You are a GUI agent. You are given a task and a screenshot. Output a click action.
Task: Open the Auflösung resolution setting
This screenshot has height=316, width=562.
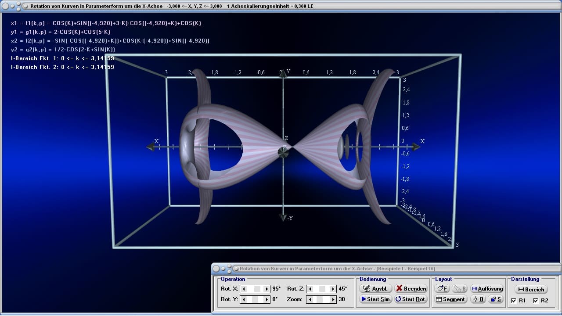[x=487, y=288]
